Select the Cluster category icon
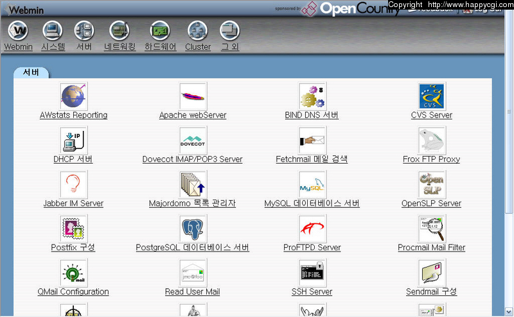This screenshot has width=514, height=317. 198,31
